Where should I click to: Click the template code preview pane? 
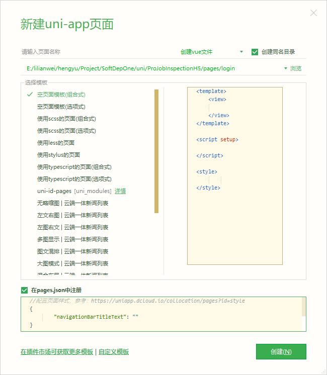point(235,176)
